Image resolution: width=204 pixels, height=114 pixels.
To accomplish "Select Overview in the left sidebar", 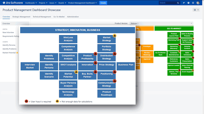I will [15, 24].
